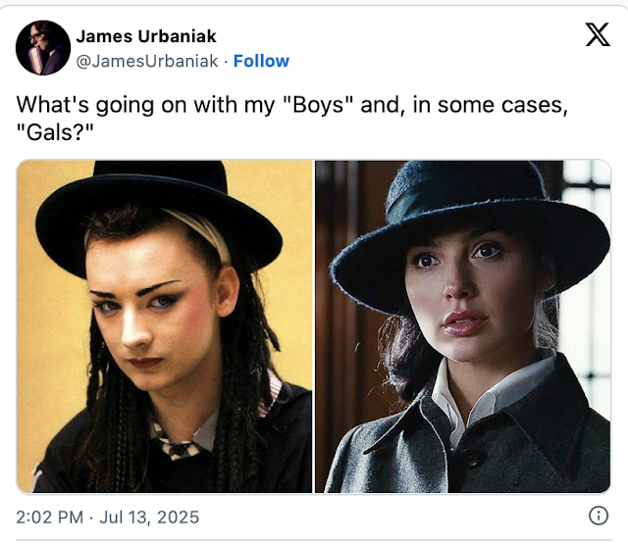
Task: Follow James Urbaniak via the Follow link
Action: pyautogui.click(x=261, y=61)
